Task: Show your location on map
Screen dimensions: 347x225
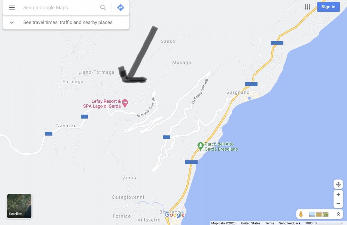Action: click(338, 184)
